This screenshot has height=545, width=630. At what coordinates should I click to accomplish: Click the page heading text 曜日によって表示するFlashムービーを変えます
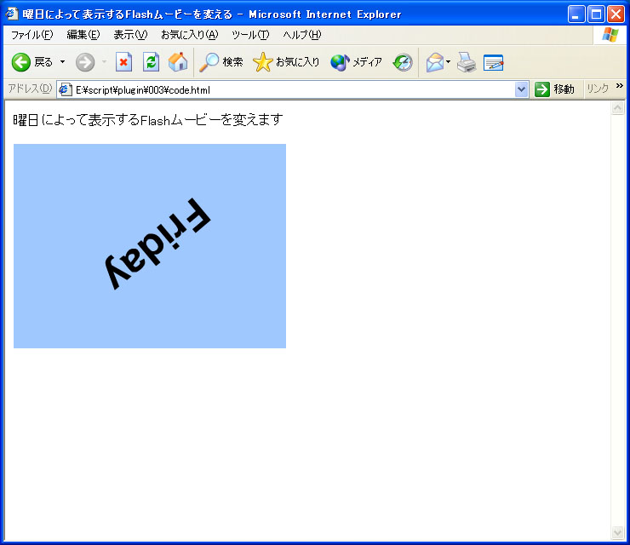(x=148, y=120)
